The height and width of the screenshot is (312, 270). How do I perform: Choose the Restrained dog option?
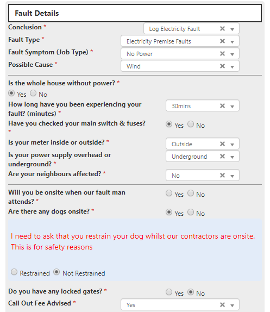click(14, 272)
